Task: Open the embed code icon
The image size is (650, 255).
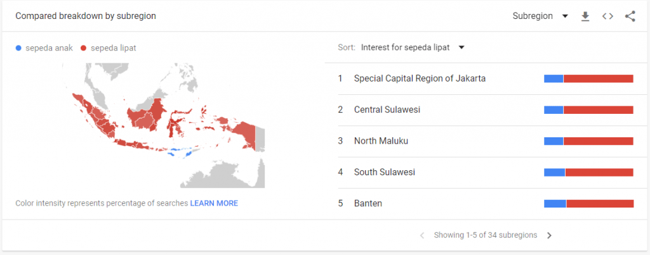Action: pos(607,16)
